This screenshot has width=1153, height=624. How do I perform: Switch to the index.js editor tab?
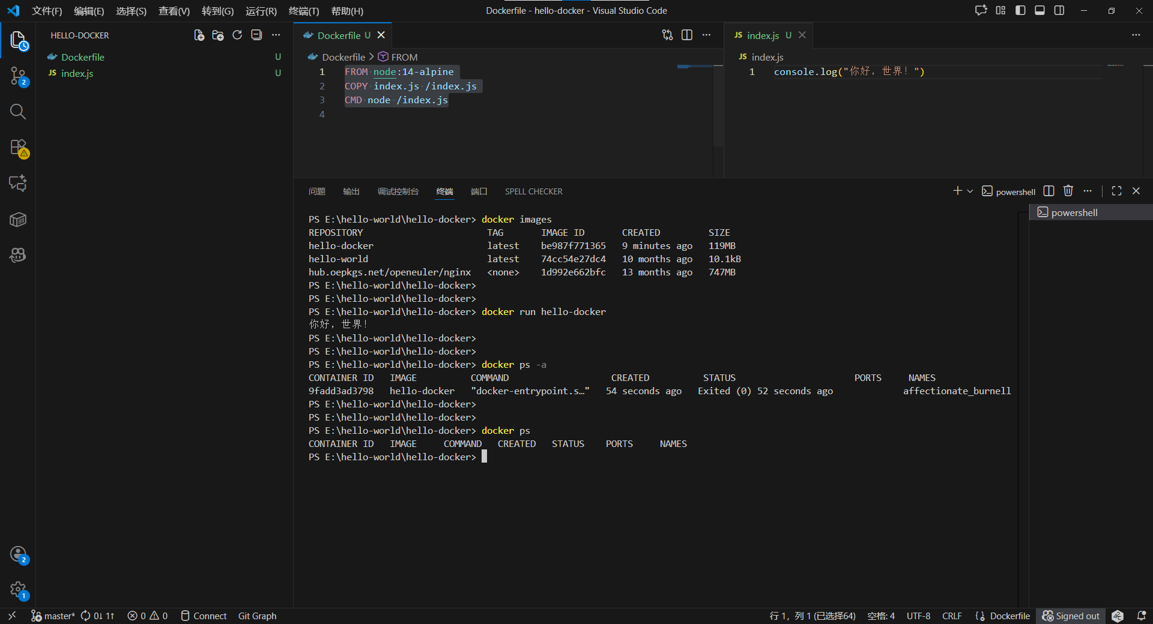763,35
